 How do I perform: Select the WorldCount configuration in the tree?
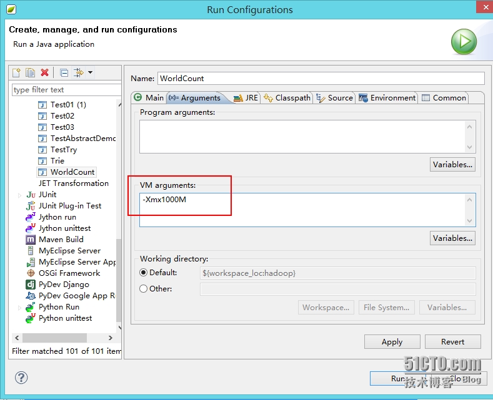pyautogui.click(x=66, y=172)
